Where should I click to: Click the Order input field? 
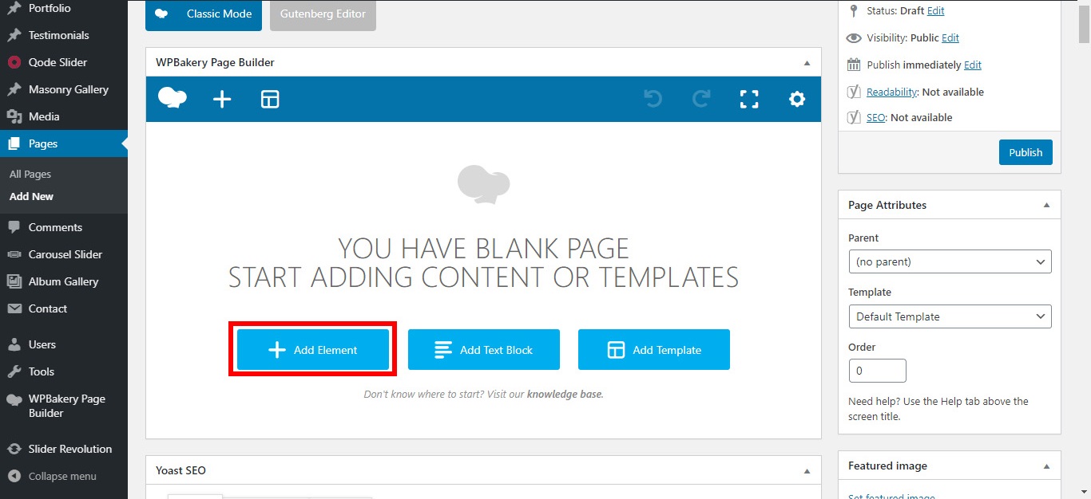[x=877, y=371]
